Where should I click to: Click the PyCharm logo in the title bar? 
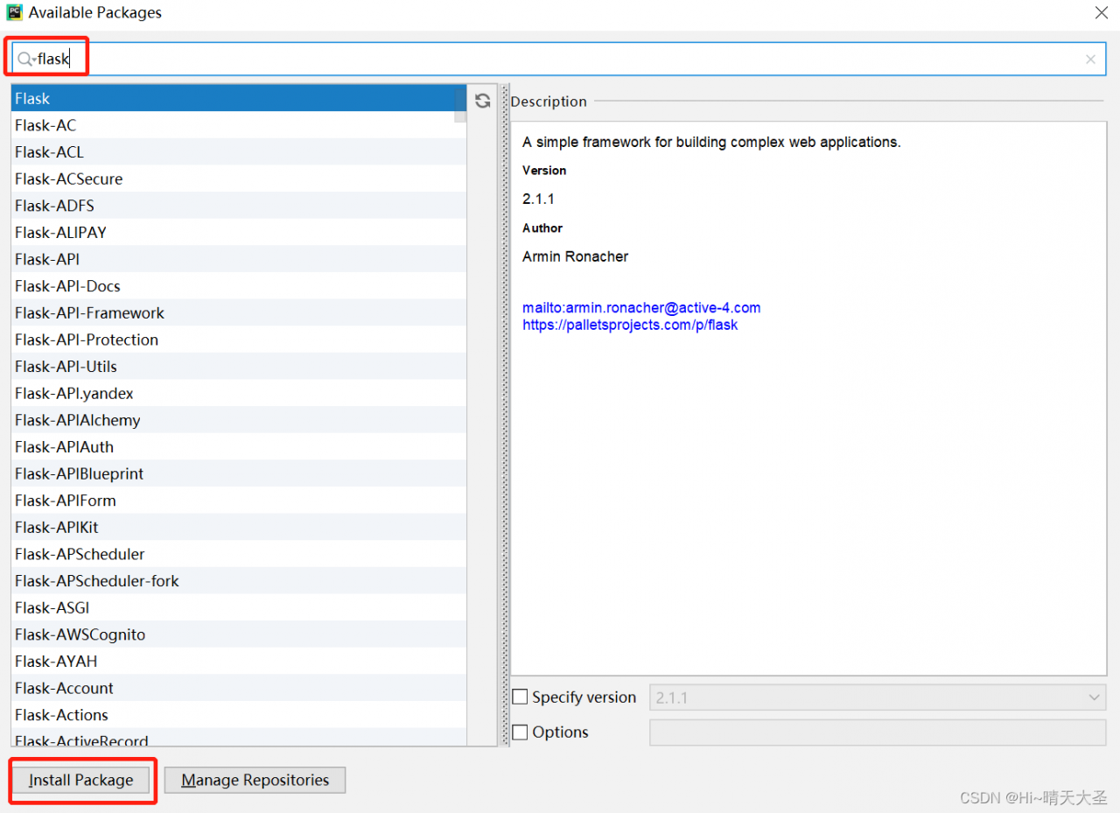(14, 13)
